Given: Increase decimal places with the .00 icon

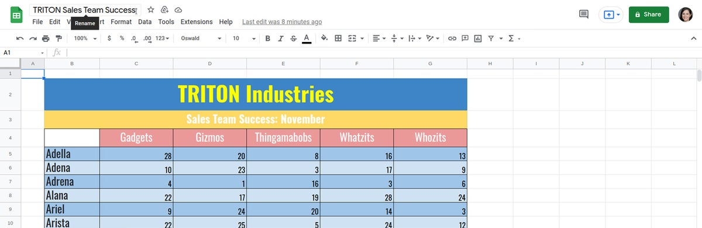Looking at the screenshot, I should click(147, 38).
